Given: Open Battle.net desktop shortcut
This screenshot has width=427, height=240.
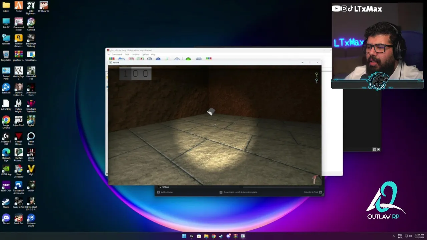Looking at the screenshot, I should (6, 88).
